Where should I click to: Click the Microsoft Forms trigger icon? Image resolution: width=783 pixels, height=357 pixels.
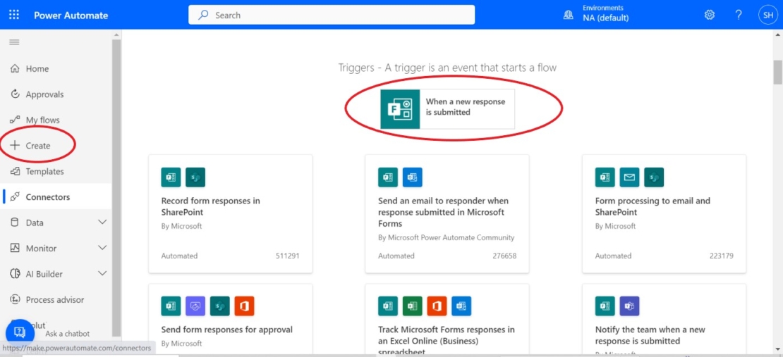pyautogui.click(x=400, y=109)
